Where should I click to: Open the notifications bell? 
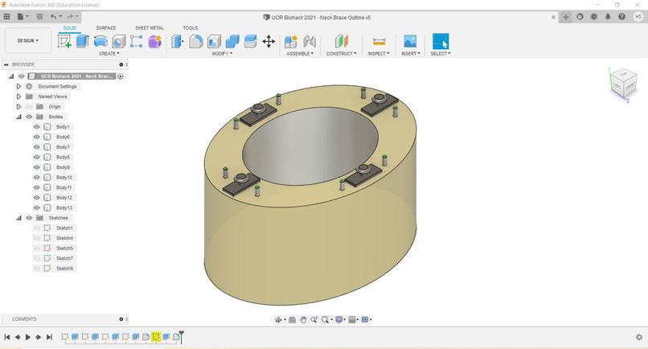coord(608,17)
